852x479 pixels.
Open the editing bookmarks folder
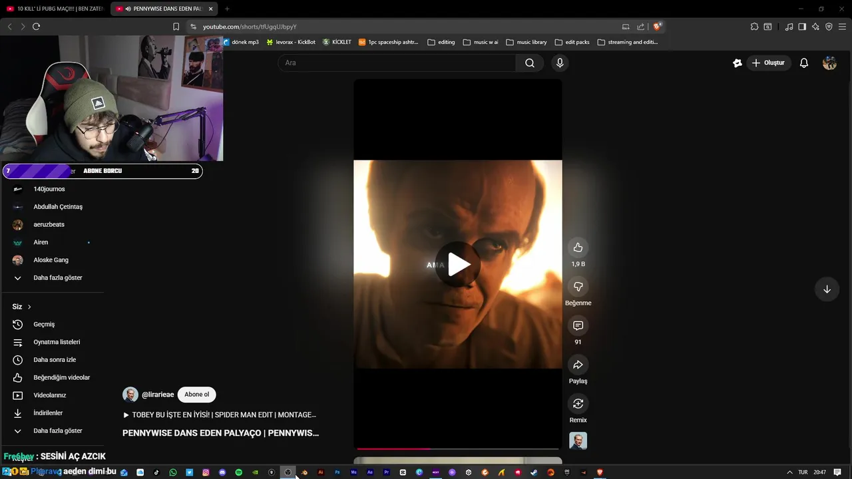click(x=441, y=42)
